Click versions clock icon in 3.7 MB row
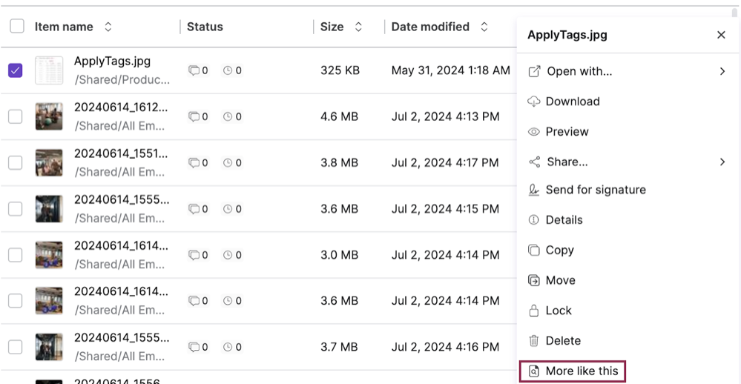741x384 pixels. [228, 347]
